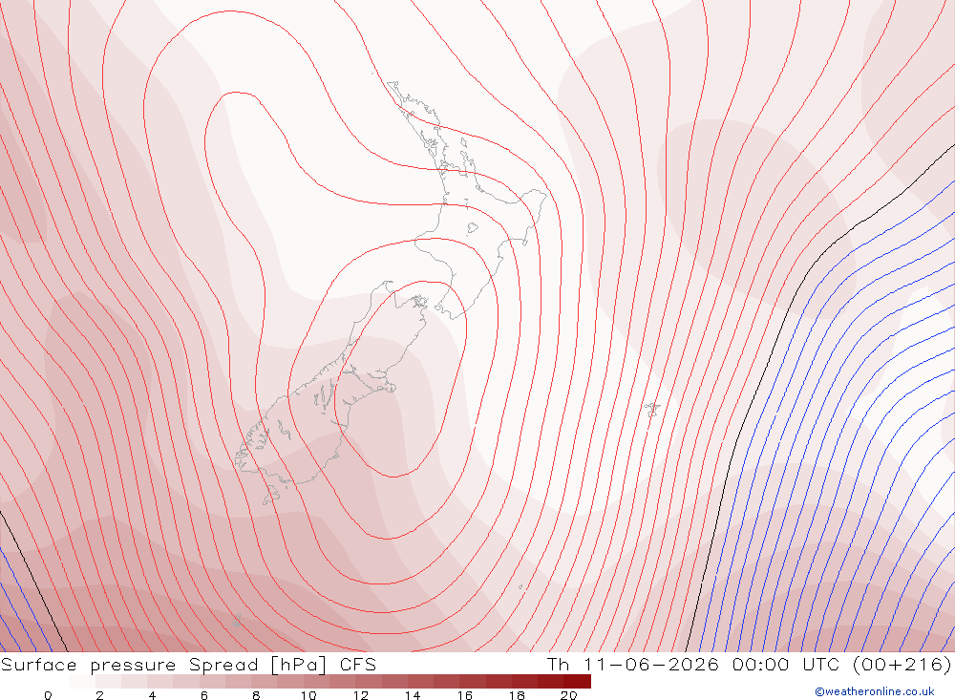Click the legend value 20
Viewport: 955px width, 700px height.
[569, 695]
